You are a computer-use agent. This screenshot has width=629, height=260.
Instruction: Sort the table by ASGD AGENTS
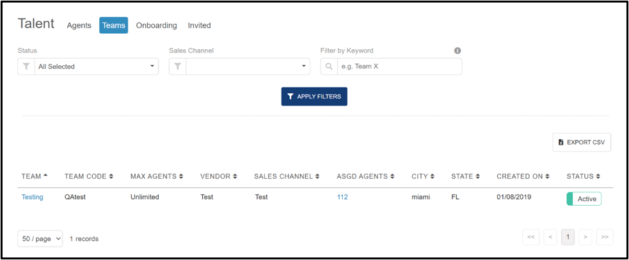point(365,176)
